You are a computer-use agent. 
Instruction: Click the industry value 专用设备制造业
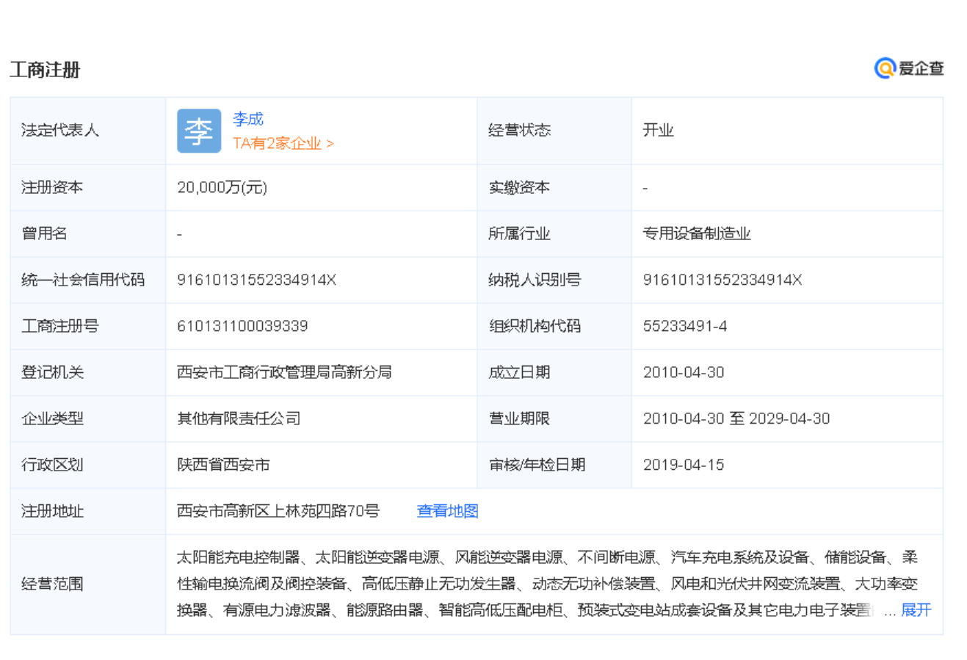696,233
